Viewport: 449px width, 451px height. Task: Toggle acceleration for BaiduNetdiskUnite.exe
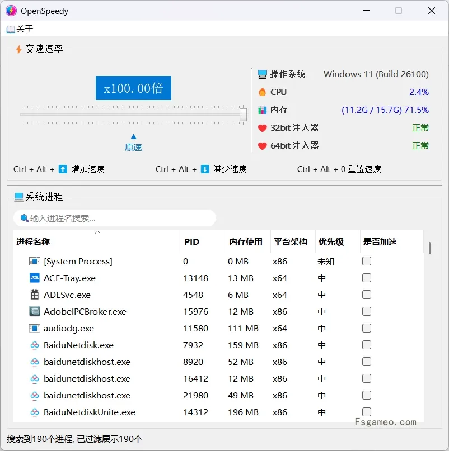point(367,412)
